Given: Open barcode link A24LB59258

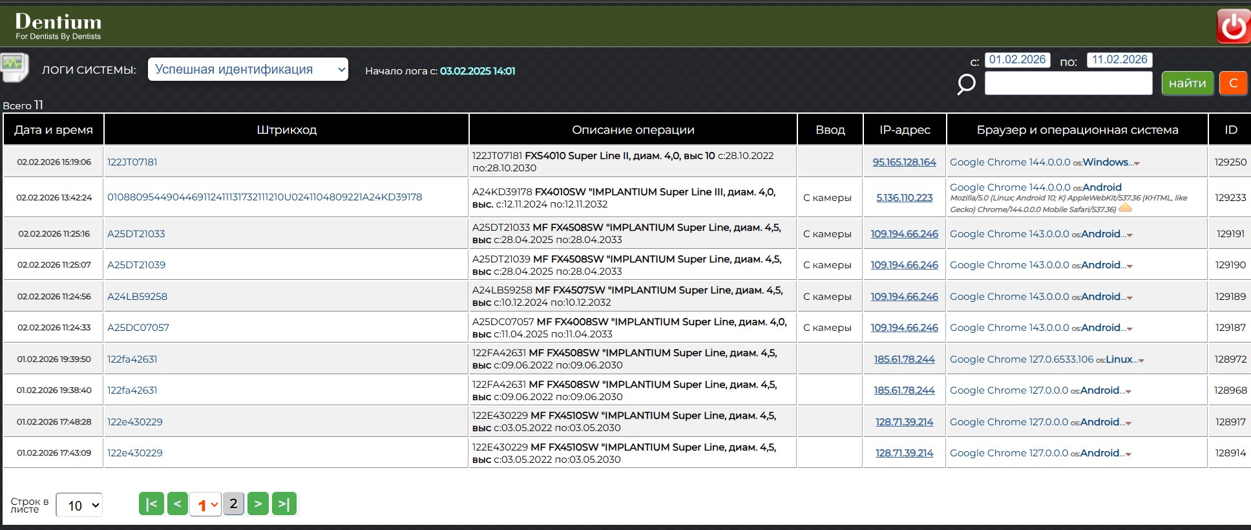Looking at the screenshot, I should [x=138, y=296].
